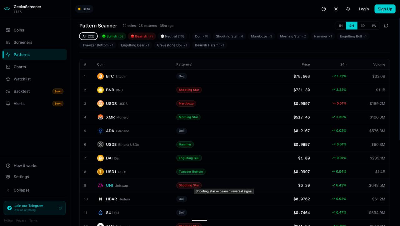
Task: Open Screeners in the sidebar
Action: coord(35,42)
